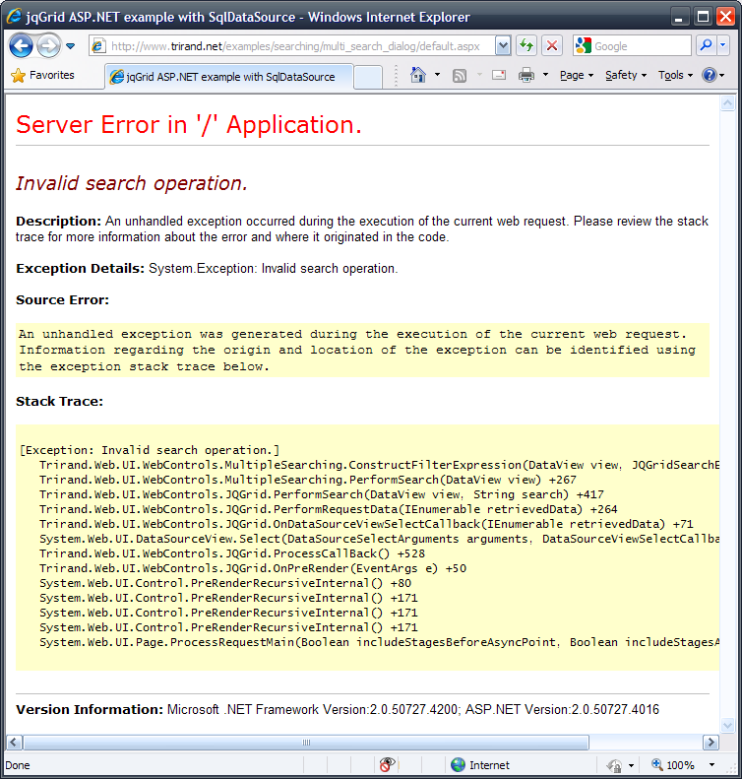Click the Stop loading X icon
Viewport: 742px width, 779px height.
(552, 45)
